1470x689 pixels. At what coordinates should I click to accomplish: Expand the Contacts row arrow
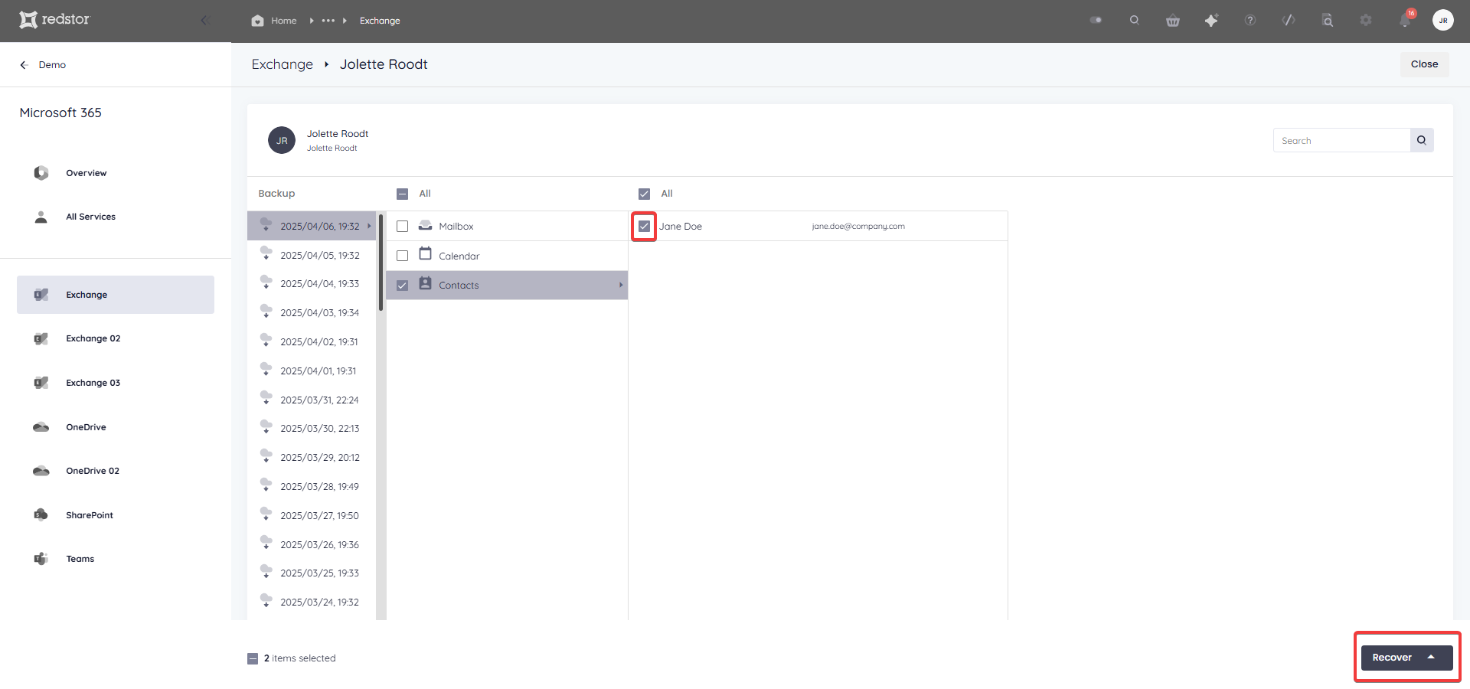tap(621, 285)
